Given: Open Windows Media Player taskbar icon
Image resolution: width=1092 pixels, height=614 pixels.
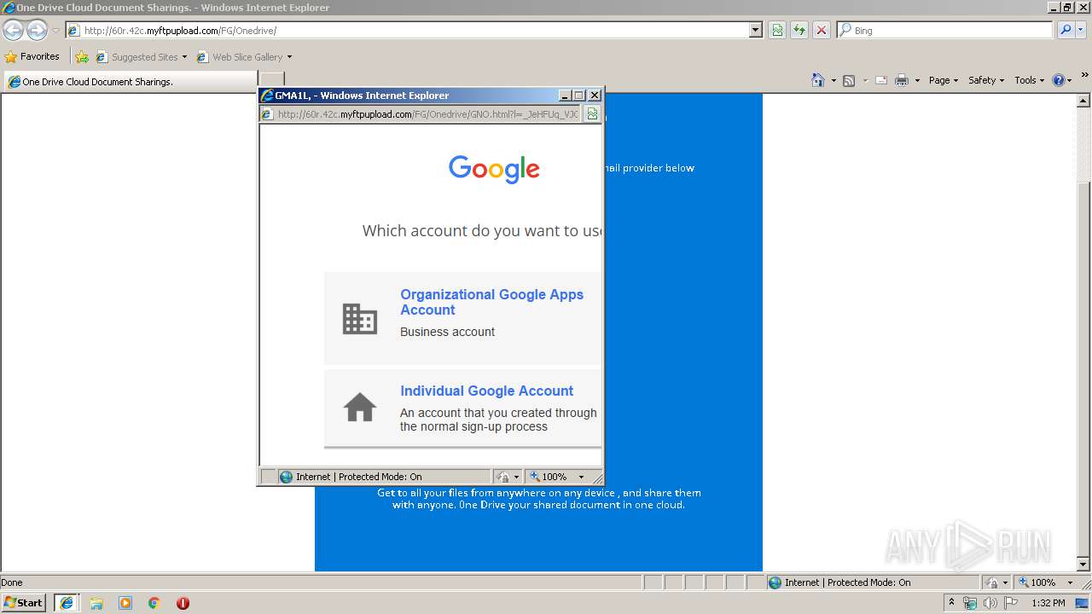Looking at the screenshot, I should tap(125, 603).
